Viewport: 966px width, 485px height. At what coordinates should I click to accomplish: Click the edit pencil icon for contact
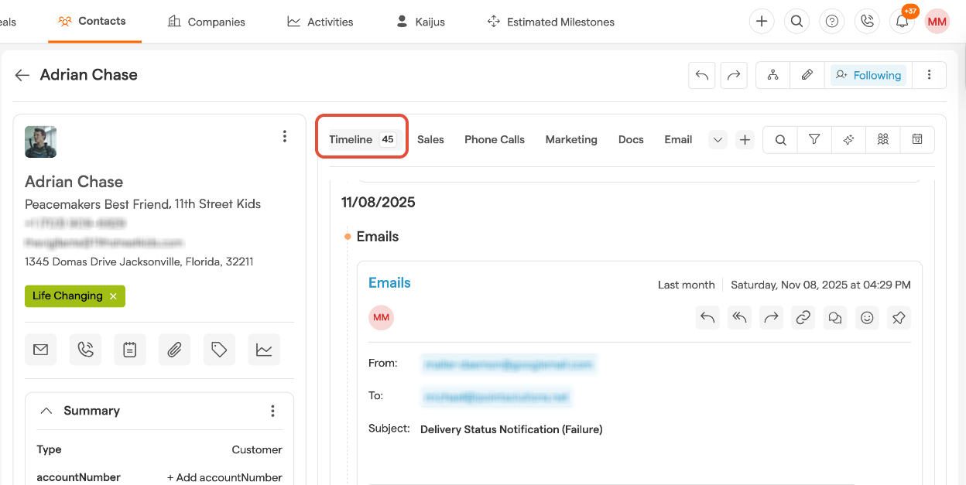point(807,75)
